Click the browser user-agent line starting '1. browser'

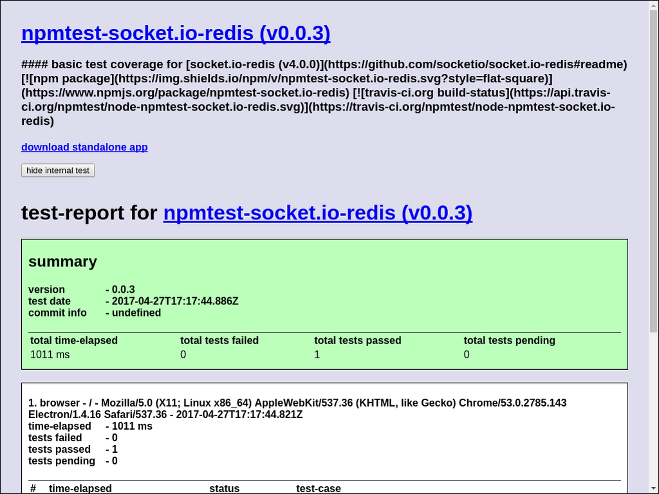[x=297, y=408]
